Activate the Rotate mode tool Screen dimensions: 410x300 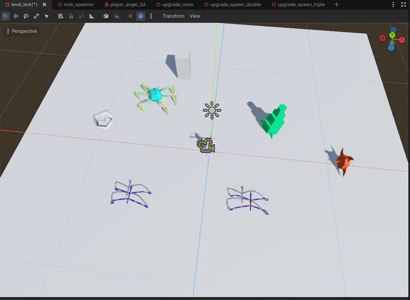(26, 16)
